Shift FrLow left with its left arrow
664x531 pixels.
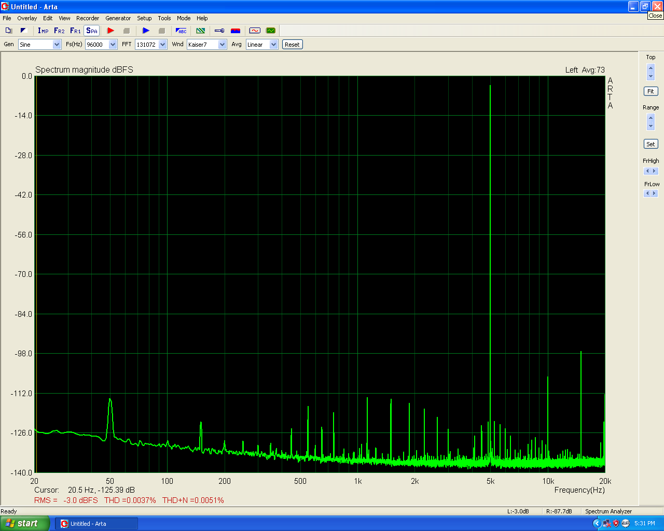(647, 193)
